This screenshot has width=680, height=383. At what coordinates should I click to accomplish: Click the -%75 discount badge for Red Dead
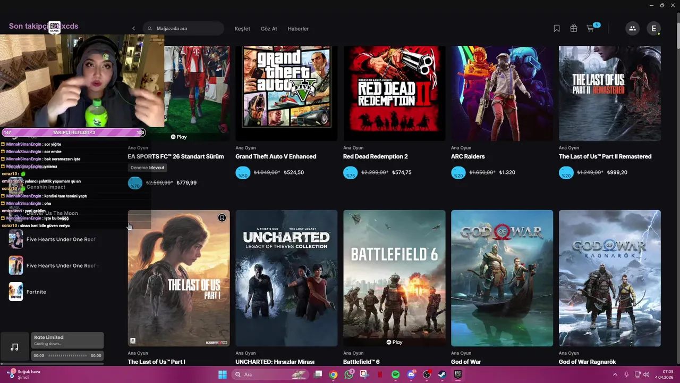351,172
